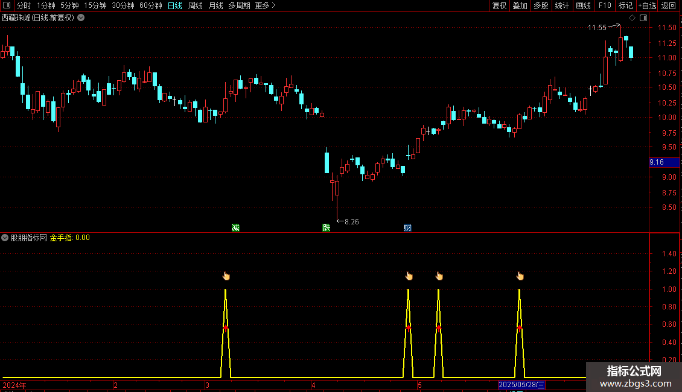682x392 pixels.
Task: Click the 复权 adjustment button
Action: [x=499, y=5]
